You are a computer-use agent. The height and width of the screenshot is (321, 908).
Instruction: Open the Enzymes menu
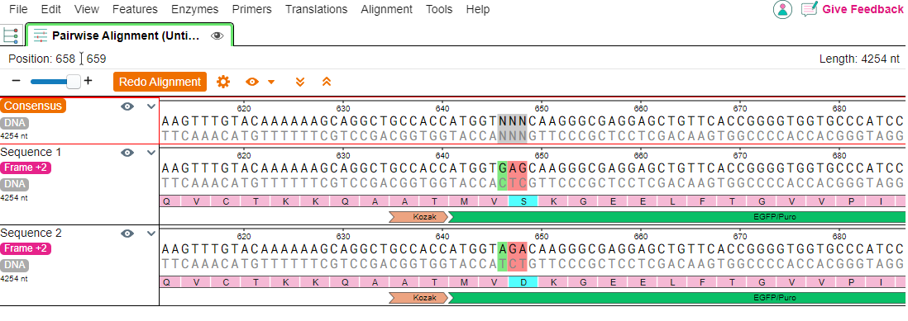point(194,9)
